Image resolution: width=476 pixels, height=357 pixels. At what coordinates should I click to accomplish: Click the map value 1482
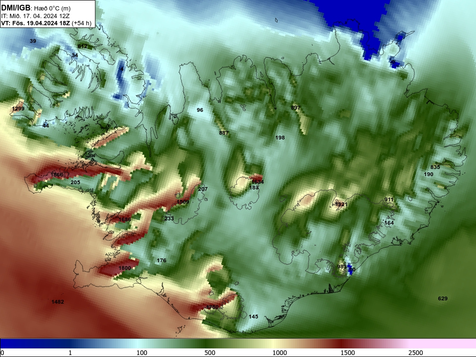(x=58, y=302)
